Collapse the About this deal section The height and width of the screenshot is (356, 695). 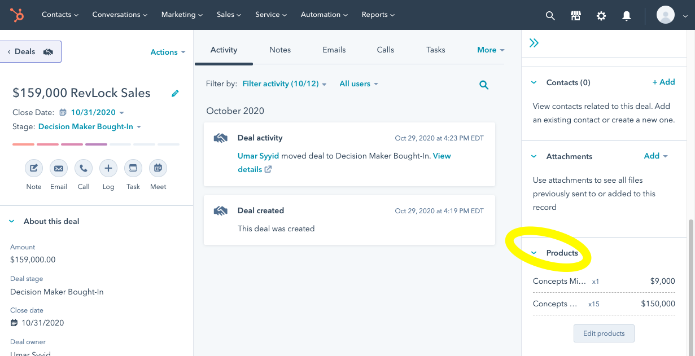click(x=12, y=222)
